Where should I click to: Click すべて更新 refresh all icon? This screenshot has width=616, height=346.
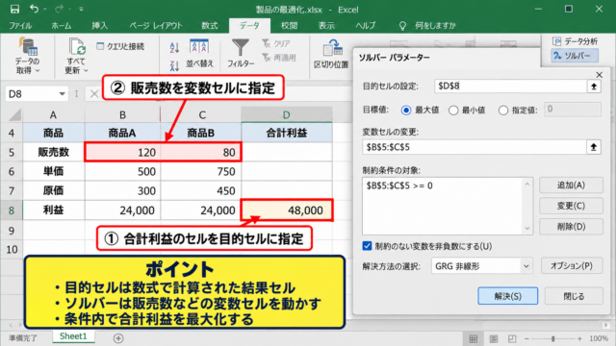(77, 47)
